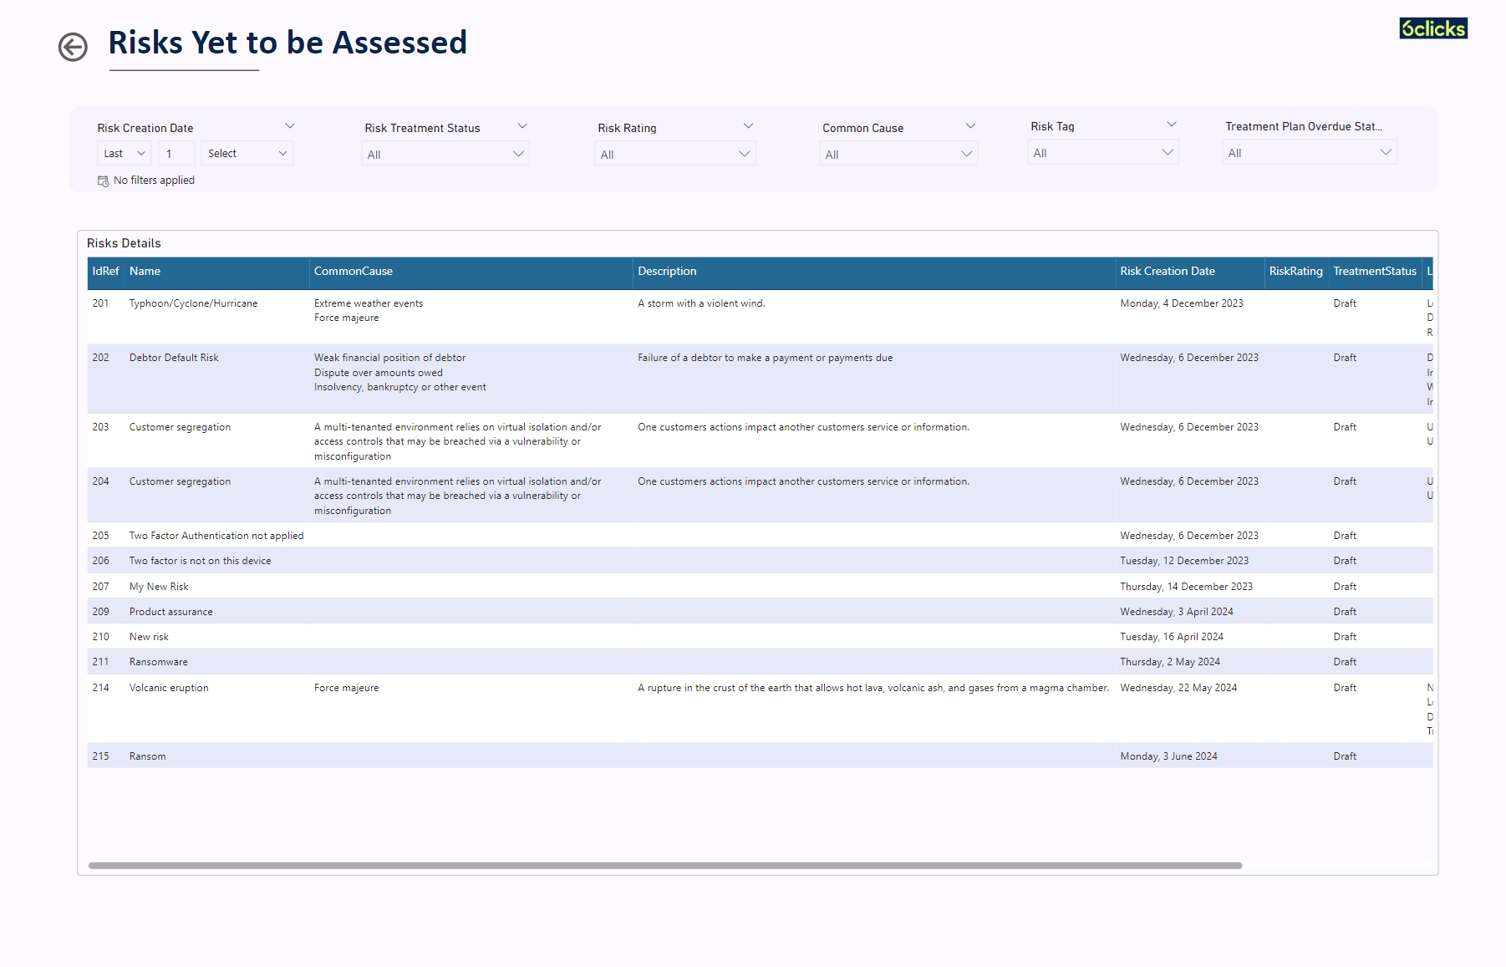Click chevron beside Risk Treatment Status header
Viewport: 1506px width, 967px height.
point(522,126)
